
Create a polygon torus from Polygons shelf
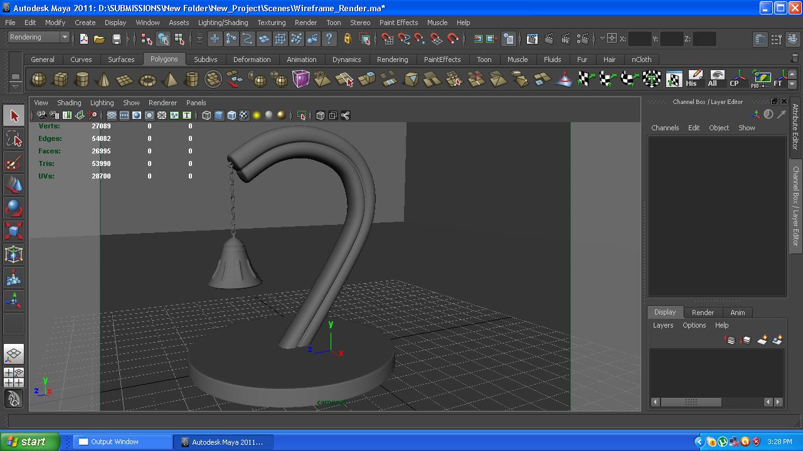coord(147,80)
